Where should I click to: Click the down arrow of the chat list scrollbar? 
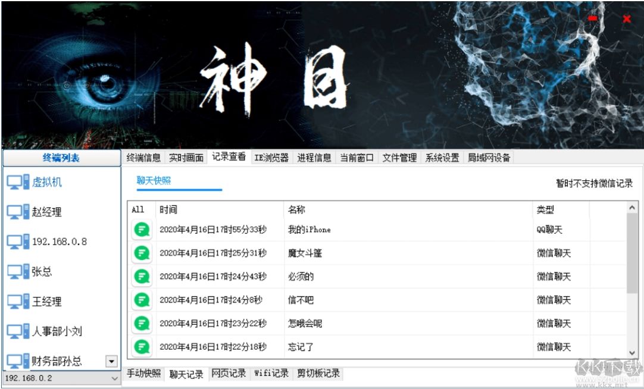[x=632, y=354]
